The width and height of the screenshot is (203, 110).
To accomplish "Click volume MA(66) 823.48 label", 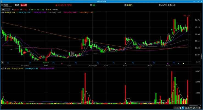I will [32, 69].
